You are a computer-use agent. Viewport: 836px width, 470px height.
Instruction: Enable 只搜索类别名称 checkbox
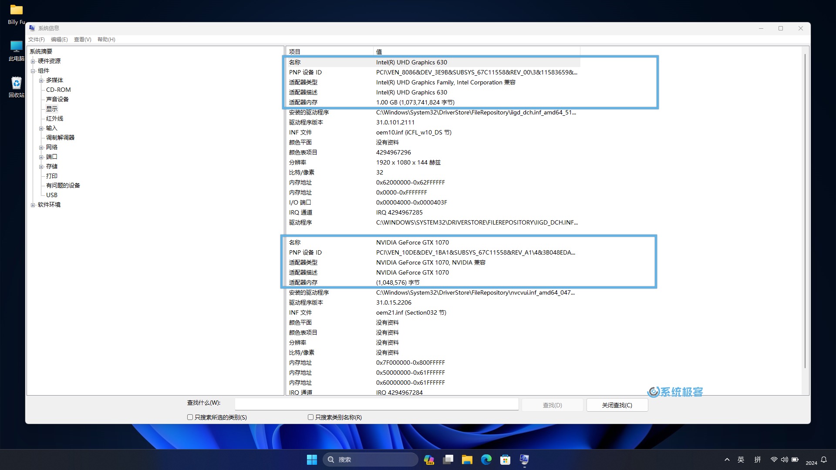tap(310, 417)
